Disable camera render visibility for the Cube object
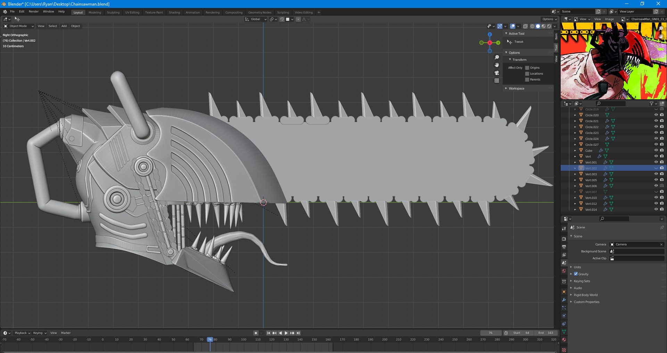Screen dimensions: 667x353 662,150
